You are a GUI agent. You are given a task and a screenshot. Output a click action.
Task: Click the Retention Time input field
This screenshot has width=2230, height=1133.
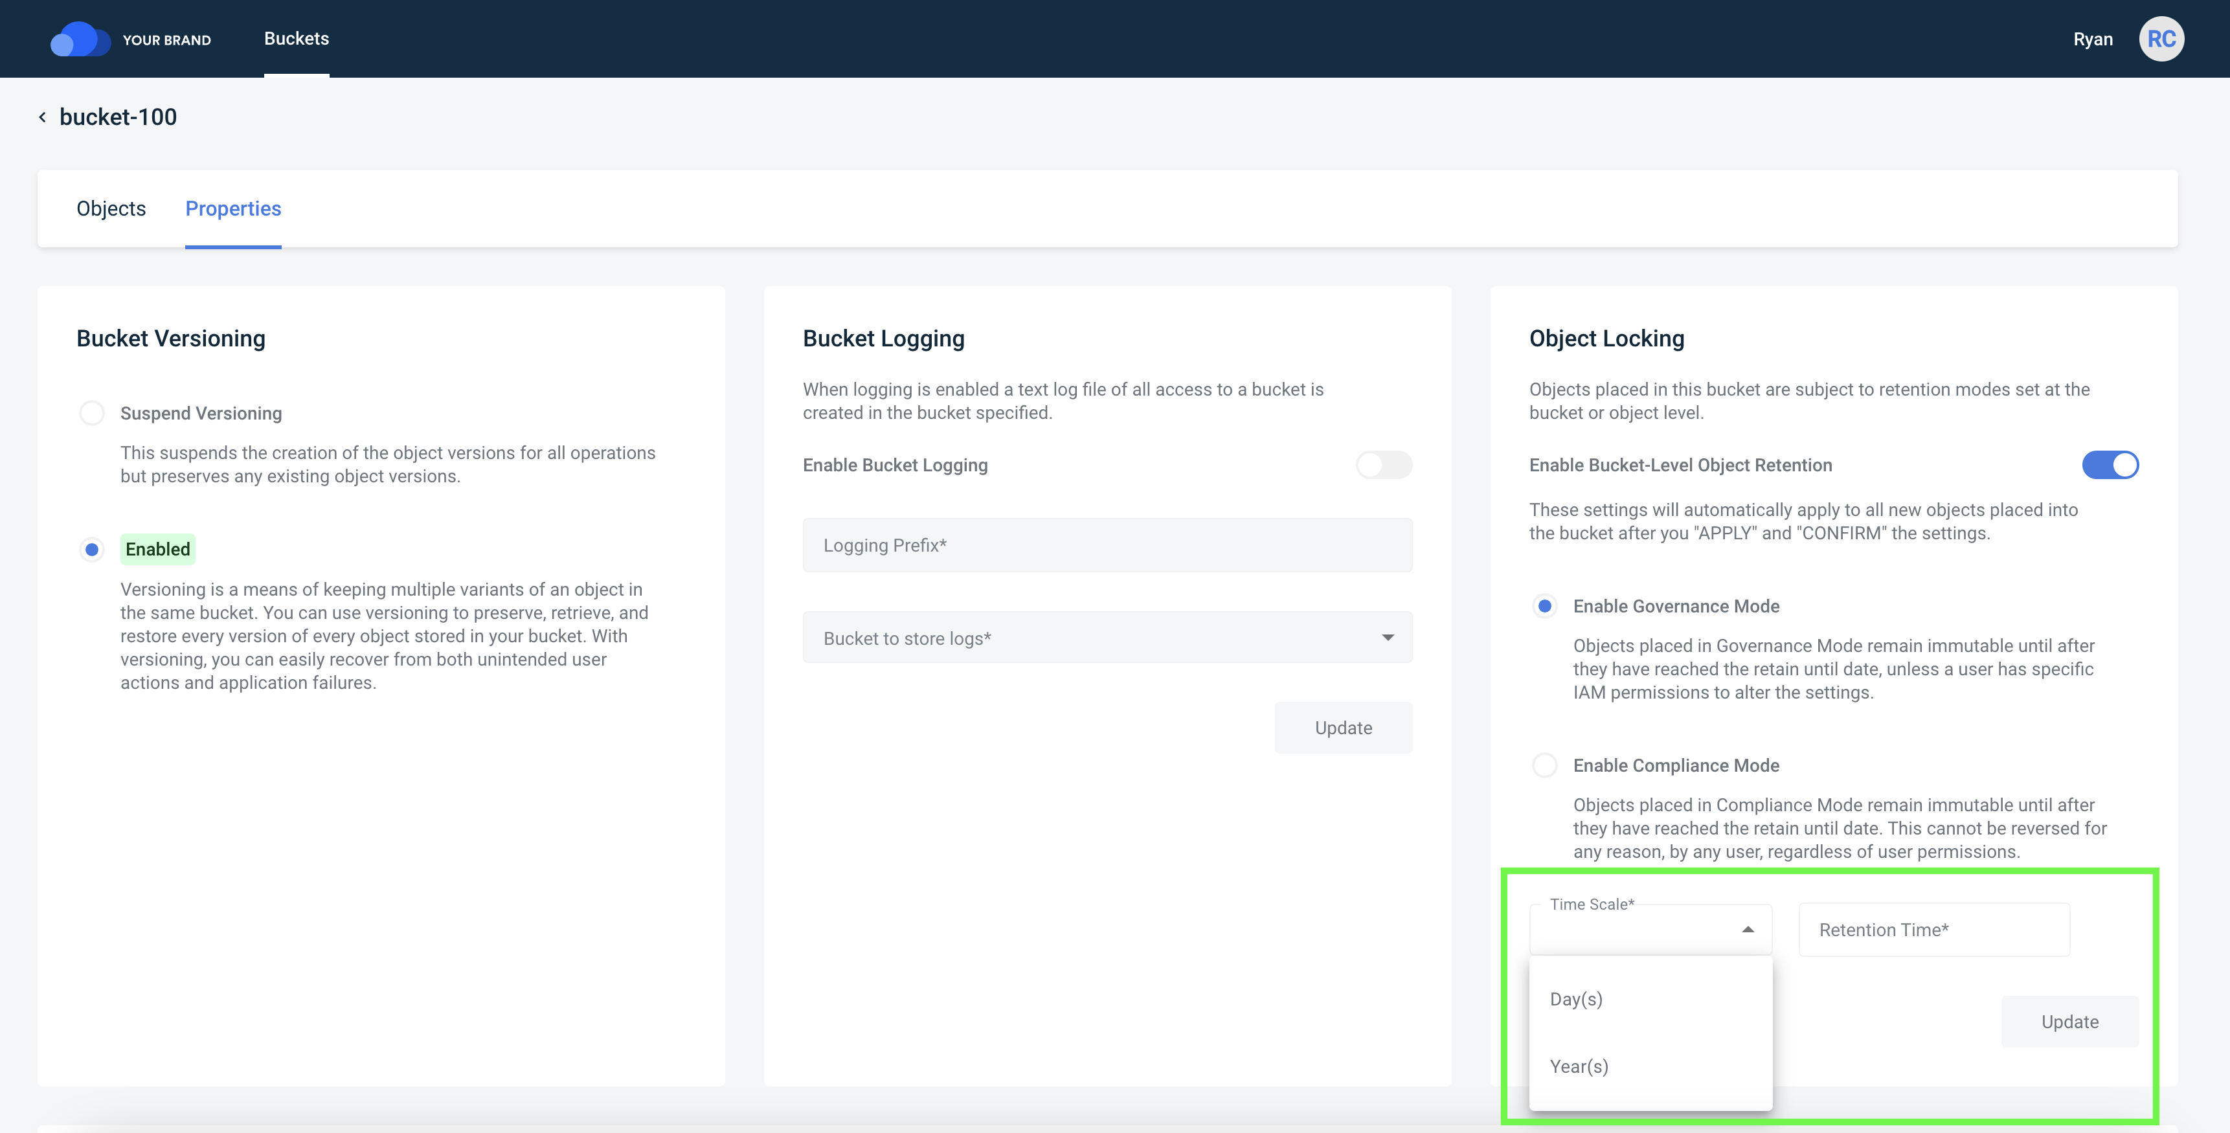1934,930
